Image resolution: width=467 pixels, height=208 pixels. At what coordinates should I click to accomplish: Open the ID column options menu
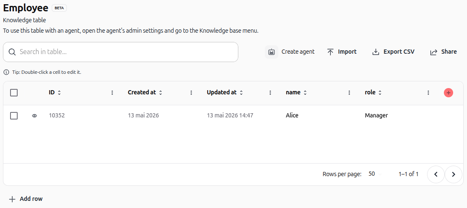(x=112, y=93)
